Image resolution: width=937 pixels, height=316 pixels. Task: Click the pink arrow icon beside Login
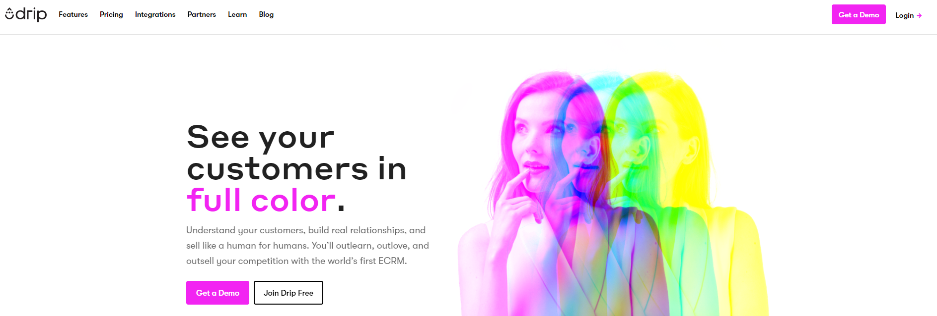point(919,15)
